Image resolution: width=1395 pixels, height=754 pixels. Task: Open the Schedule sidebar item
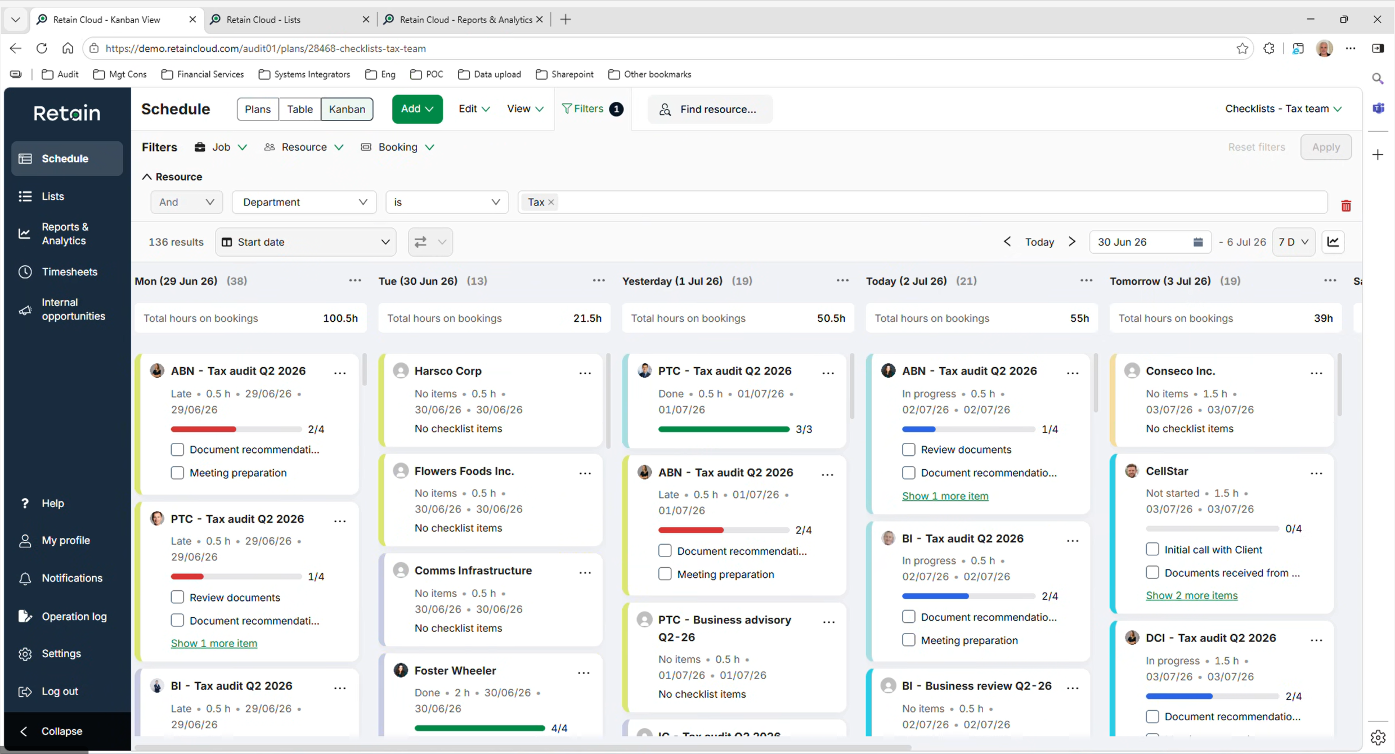tap(67, 159)
